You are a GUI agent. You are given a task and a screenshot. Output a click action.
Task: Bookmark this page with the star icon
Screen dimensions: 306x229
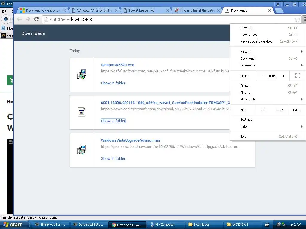pyautogui.click(x=297, y=19)
